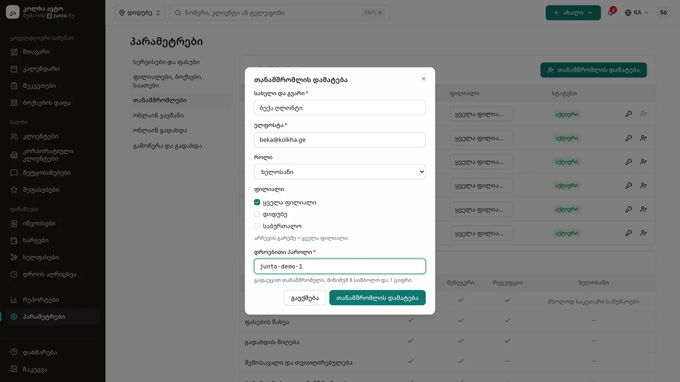Click the search field for ნომერი, კლიენტი

[280, 13]
